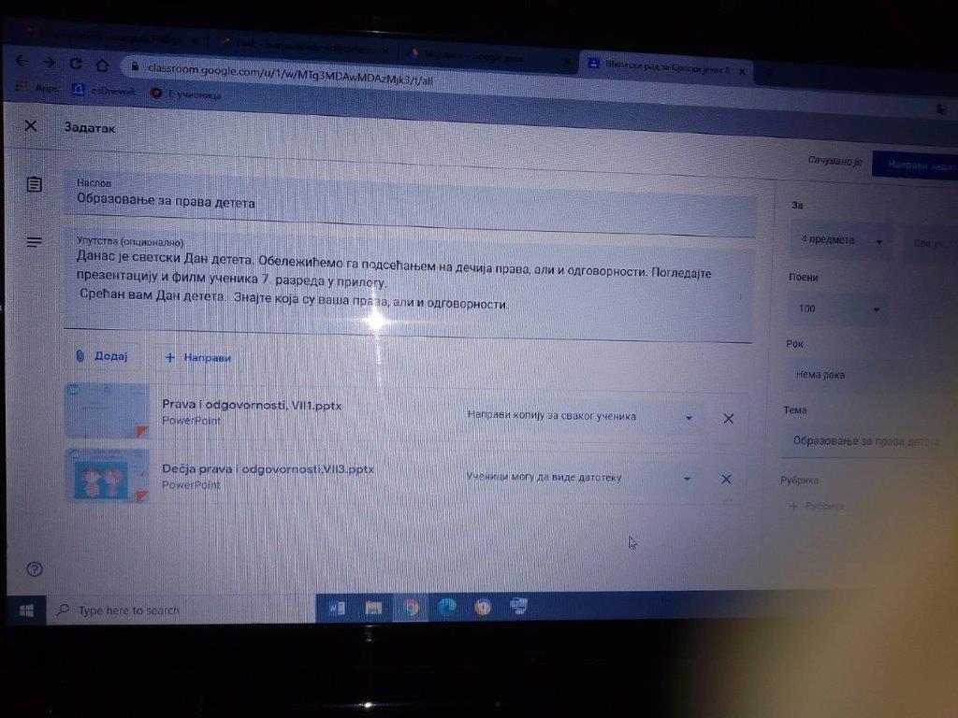Remove the Prava i odgovornosti, VII1.pptx attachment
The height and width of the screenshot is (718, 958).
click(x=728, y=418)
